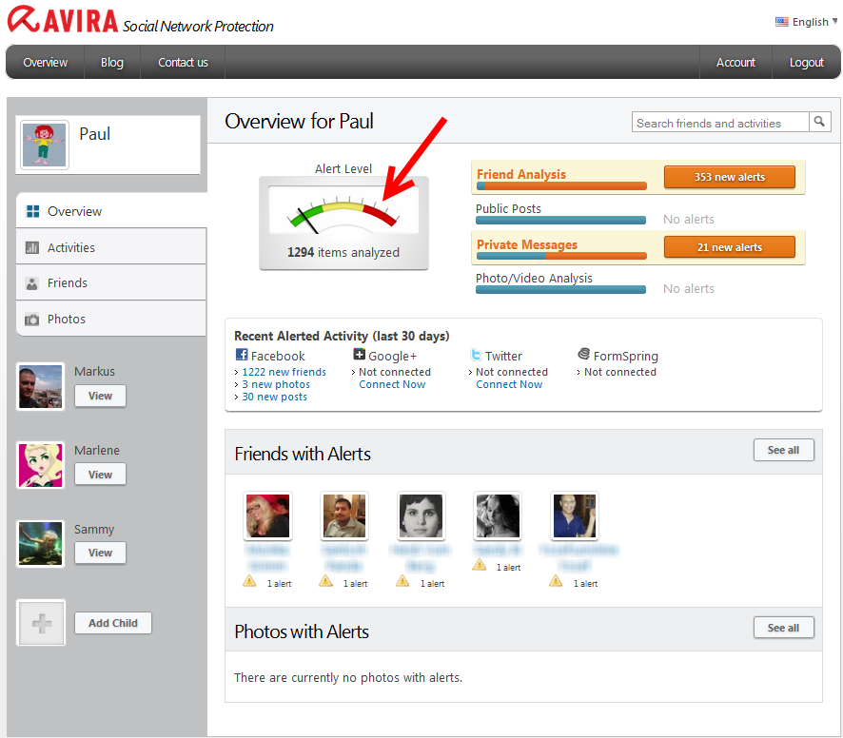Image resolution: width=843 pixels, height=738 pixels.
Task: Click the Overview grid icon
Action: [x=34, y=210]
